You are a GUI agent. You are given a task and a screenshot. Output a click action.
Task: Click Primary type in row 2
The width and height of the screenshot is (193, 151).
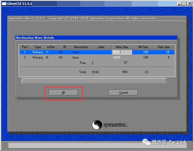click(38, 57)
